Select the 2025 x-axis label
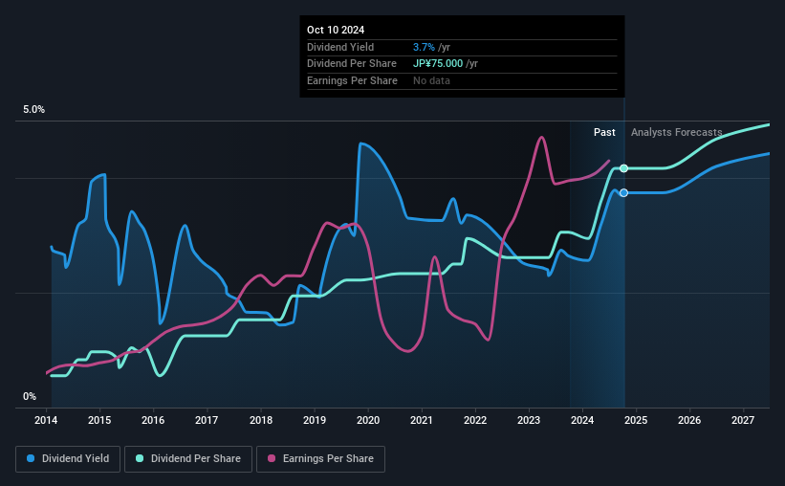 point(636,420)
